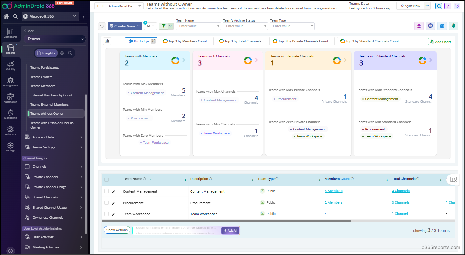Image resolution: width=465 pixels, height=255 pixels.
Task: Click the home icon
Action: [x=6, y=16]
